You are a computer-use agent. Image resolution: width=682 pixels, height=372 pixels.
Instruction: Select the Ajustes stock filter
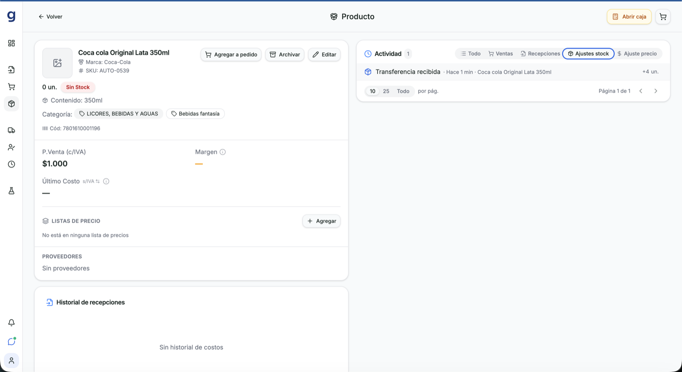click(588, 54)
